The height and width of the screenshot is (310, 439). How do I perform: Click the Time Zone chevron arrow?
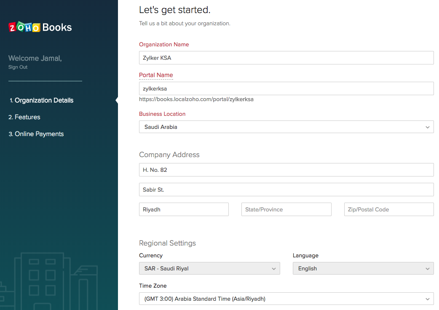[x=427, y=299]
